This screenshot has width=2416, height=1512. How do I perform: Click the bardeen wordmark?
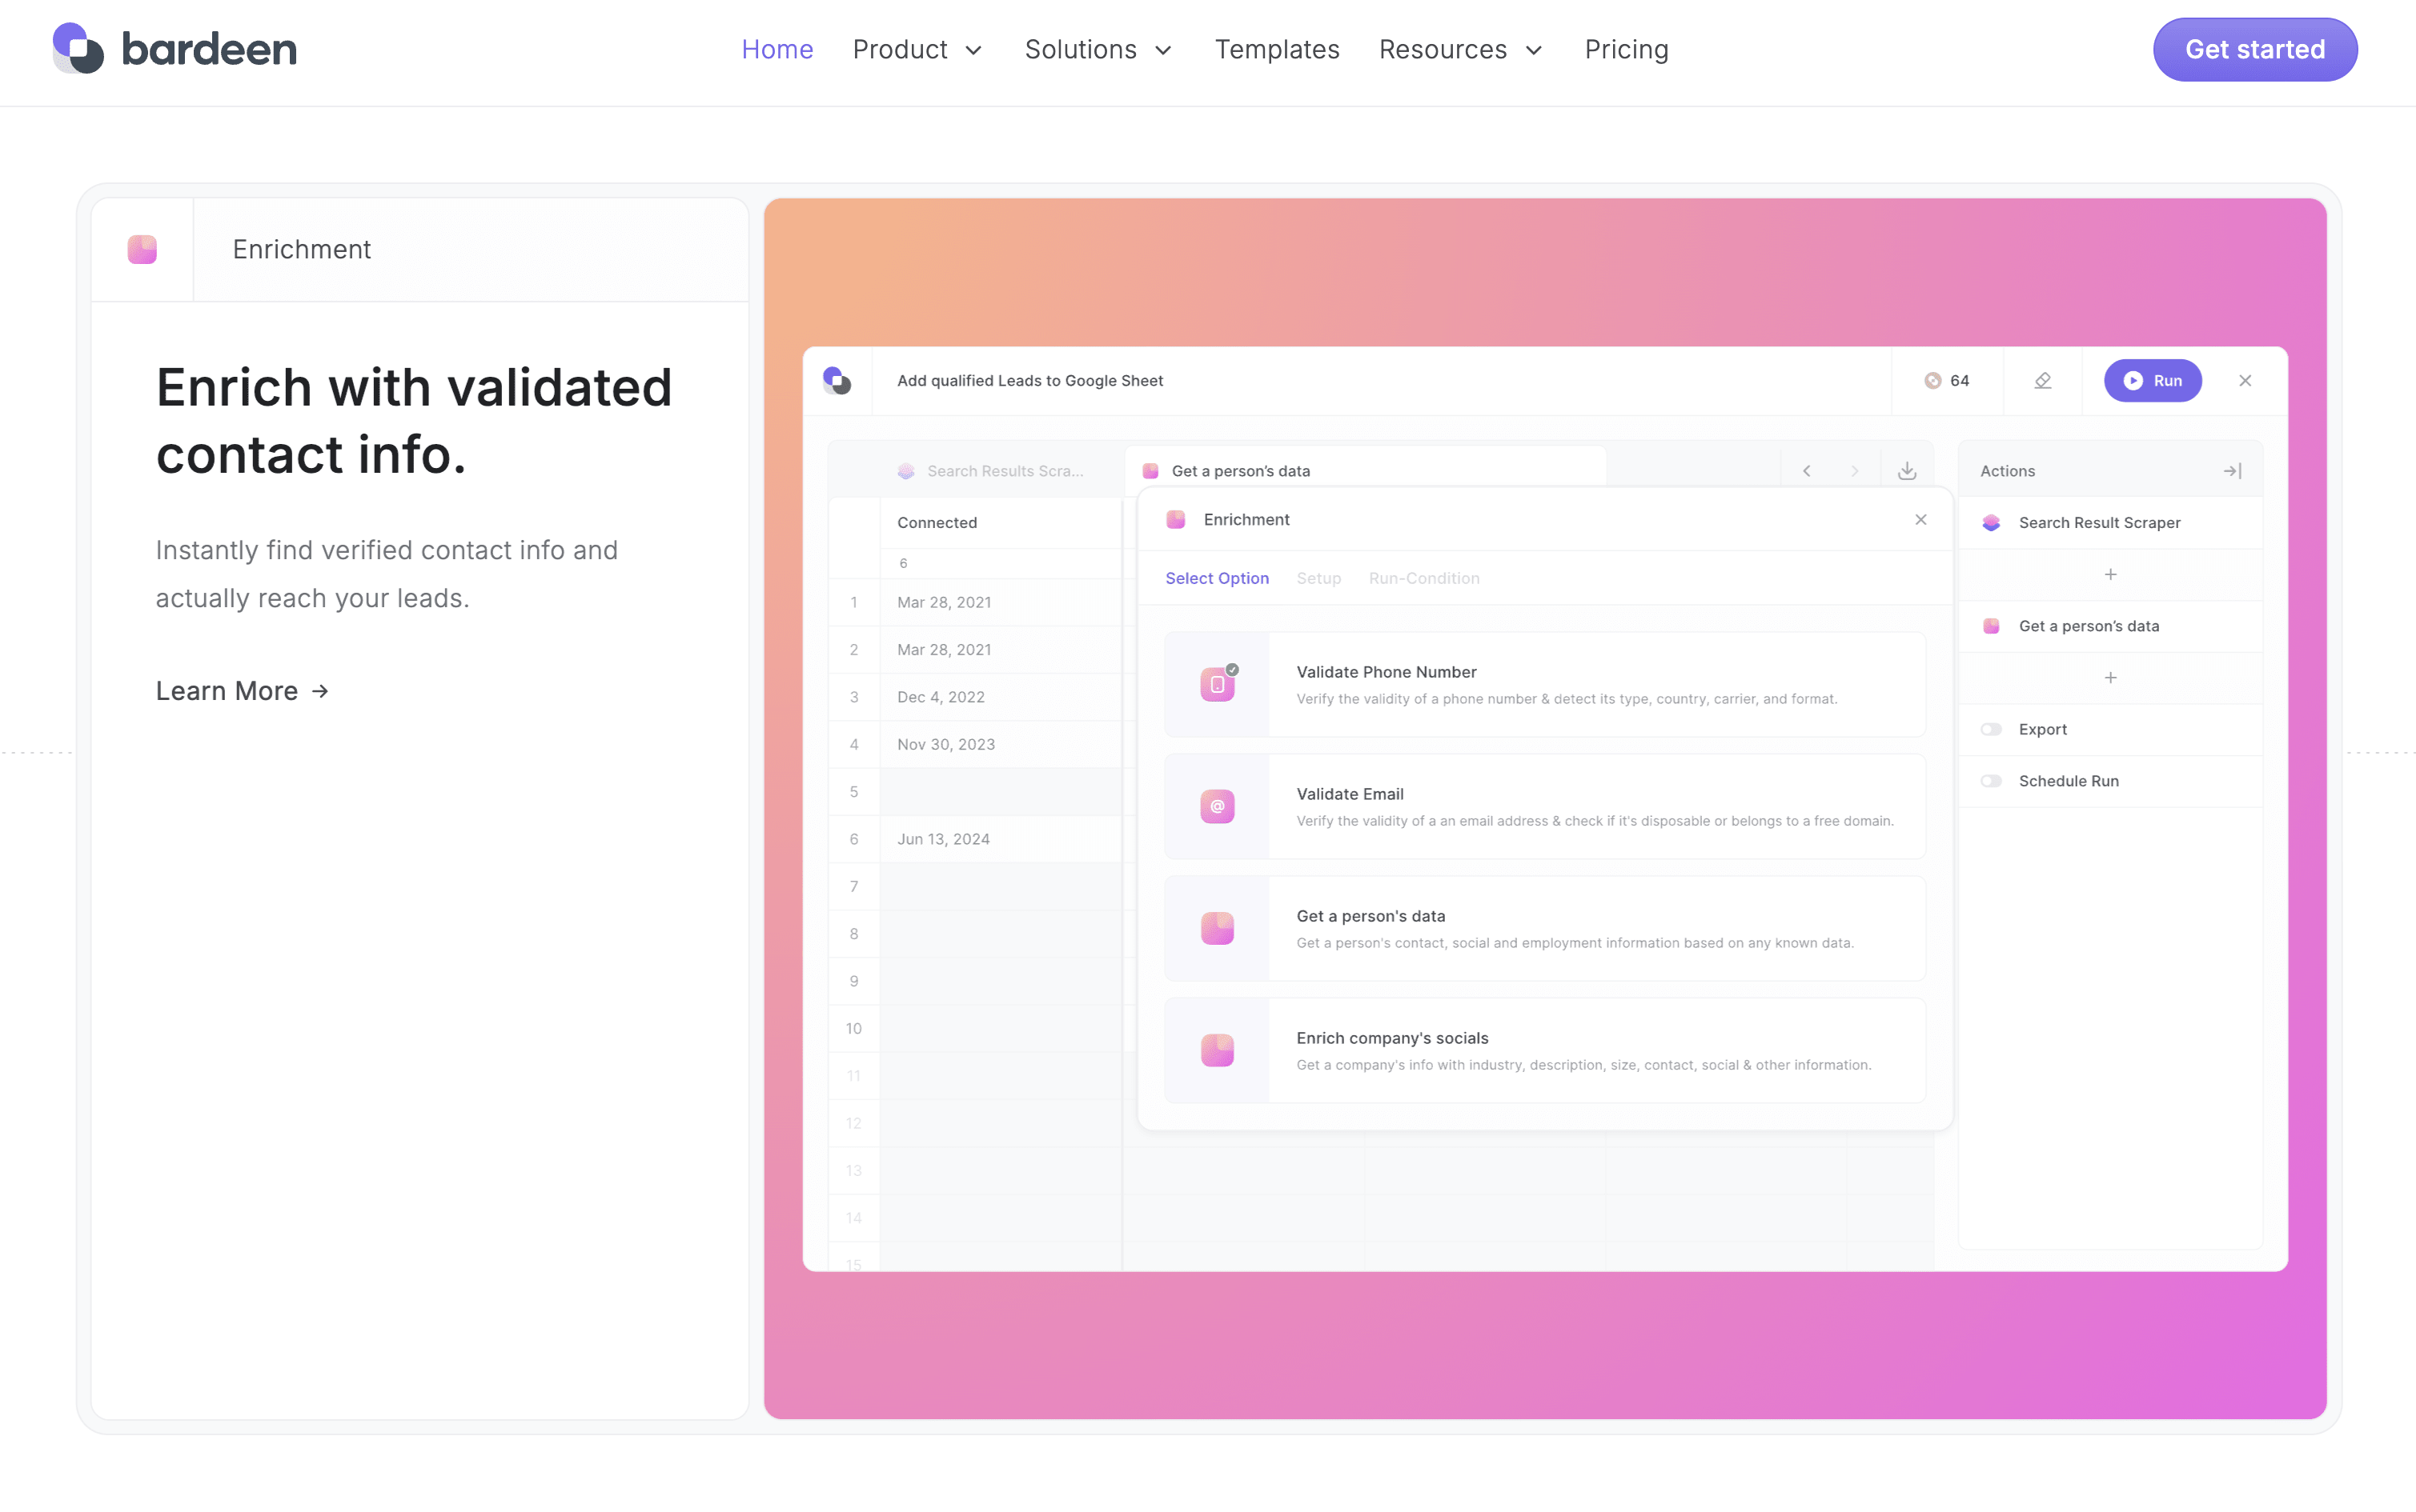tap(209, 49)
